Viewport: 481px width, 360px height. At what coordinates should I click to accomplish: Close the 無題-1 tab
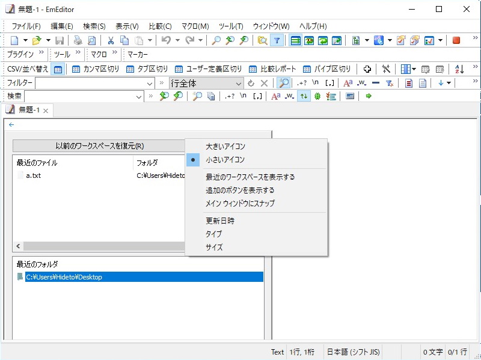pyautogui.click(x=46, y=111)
